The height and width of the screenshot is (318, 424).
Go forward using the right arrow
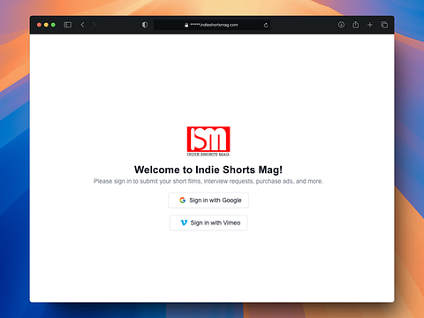point(94,25)
